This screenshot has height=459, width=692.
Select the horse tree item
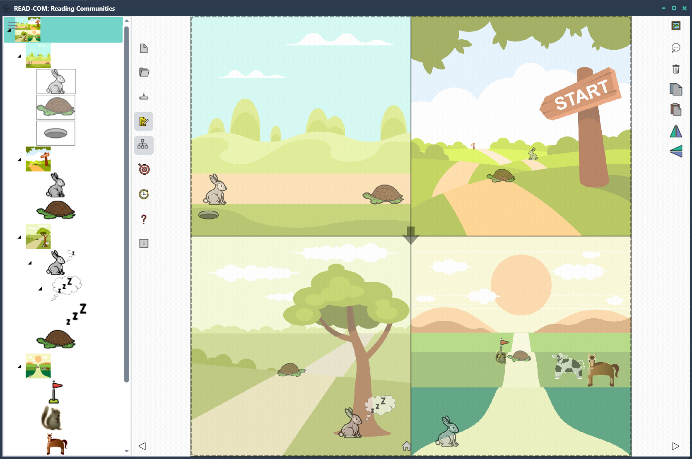(56, 444)
